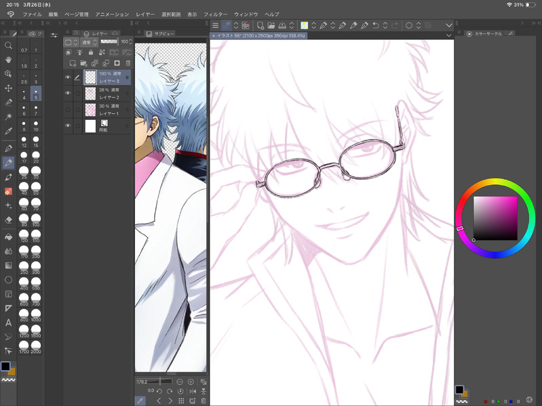The image size is (542, 406).
Task: Select the Eraser tool
Action: (8, 220)
